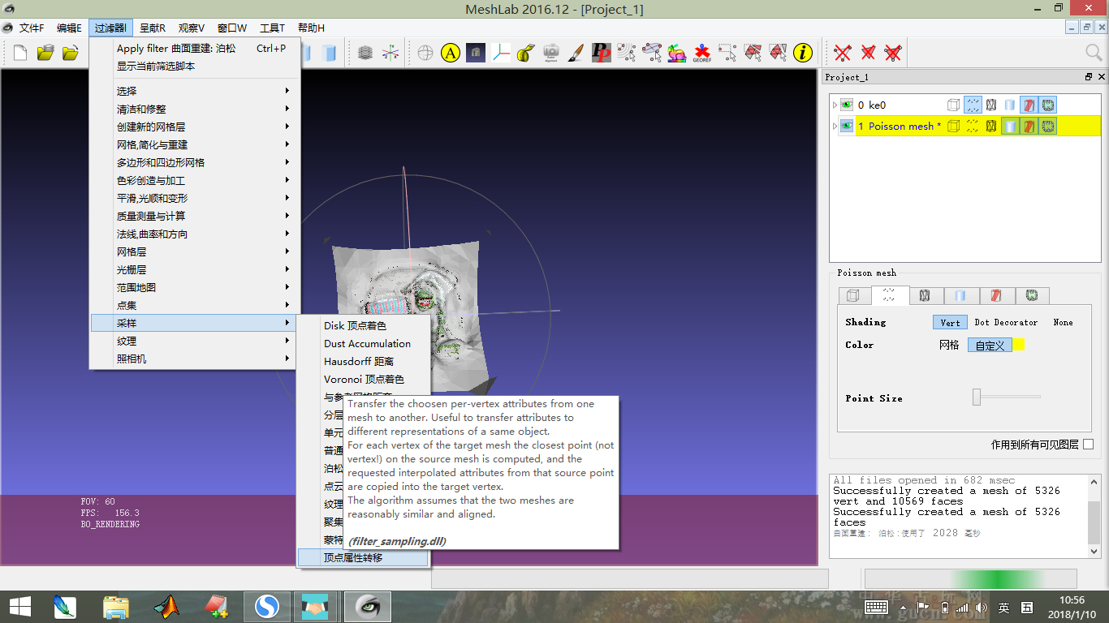The image size is (1109, 623).
Task: Click the New Empty Project icon
Action: 20,53
